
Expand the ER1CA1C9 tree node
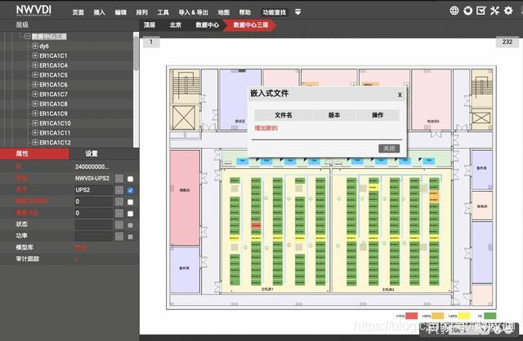tap(34, 113)
